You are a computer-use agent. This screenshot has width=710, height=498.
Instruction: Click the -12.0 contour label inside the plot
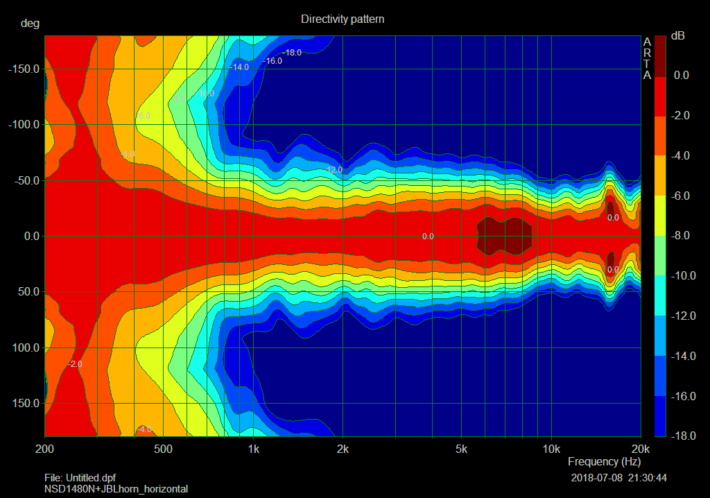[334, 170]
